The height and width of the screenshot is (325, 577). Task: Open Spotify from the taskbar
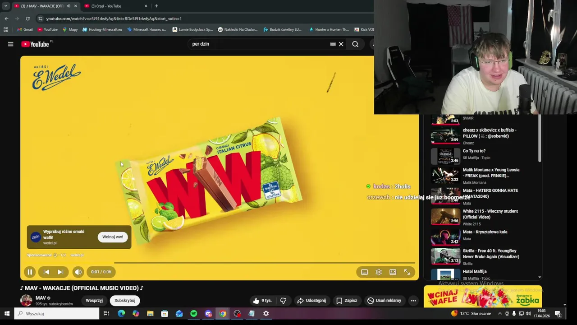[193, 314]
